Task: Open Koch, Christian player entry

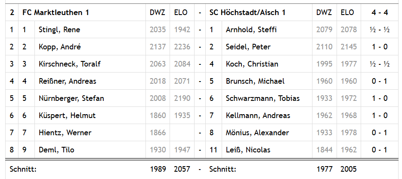Action: pyautogui.click(x=252, y=64)
